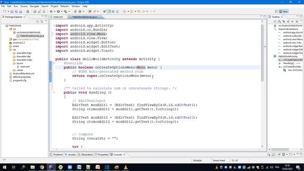Click the editor scroll down arrow
Screen dimensions: 304x171
click(262, 146)
